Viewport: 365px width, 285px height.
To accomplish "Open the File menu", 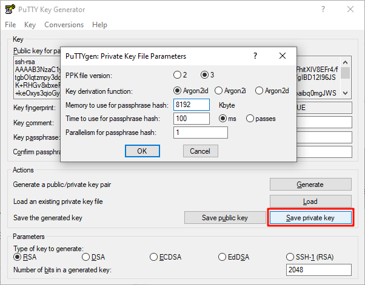I will click(x=10, y=25).
